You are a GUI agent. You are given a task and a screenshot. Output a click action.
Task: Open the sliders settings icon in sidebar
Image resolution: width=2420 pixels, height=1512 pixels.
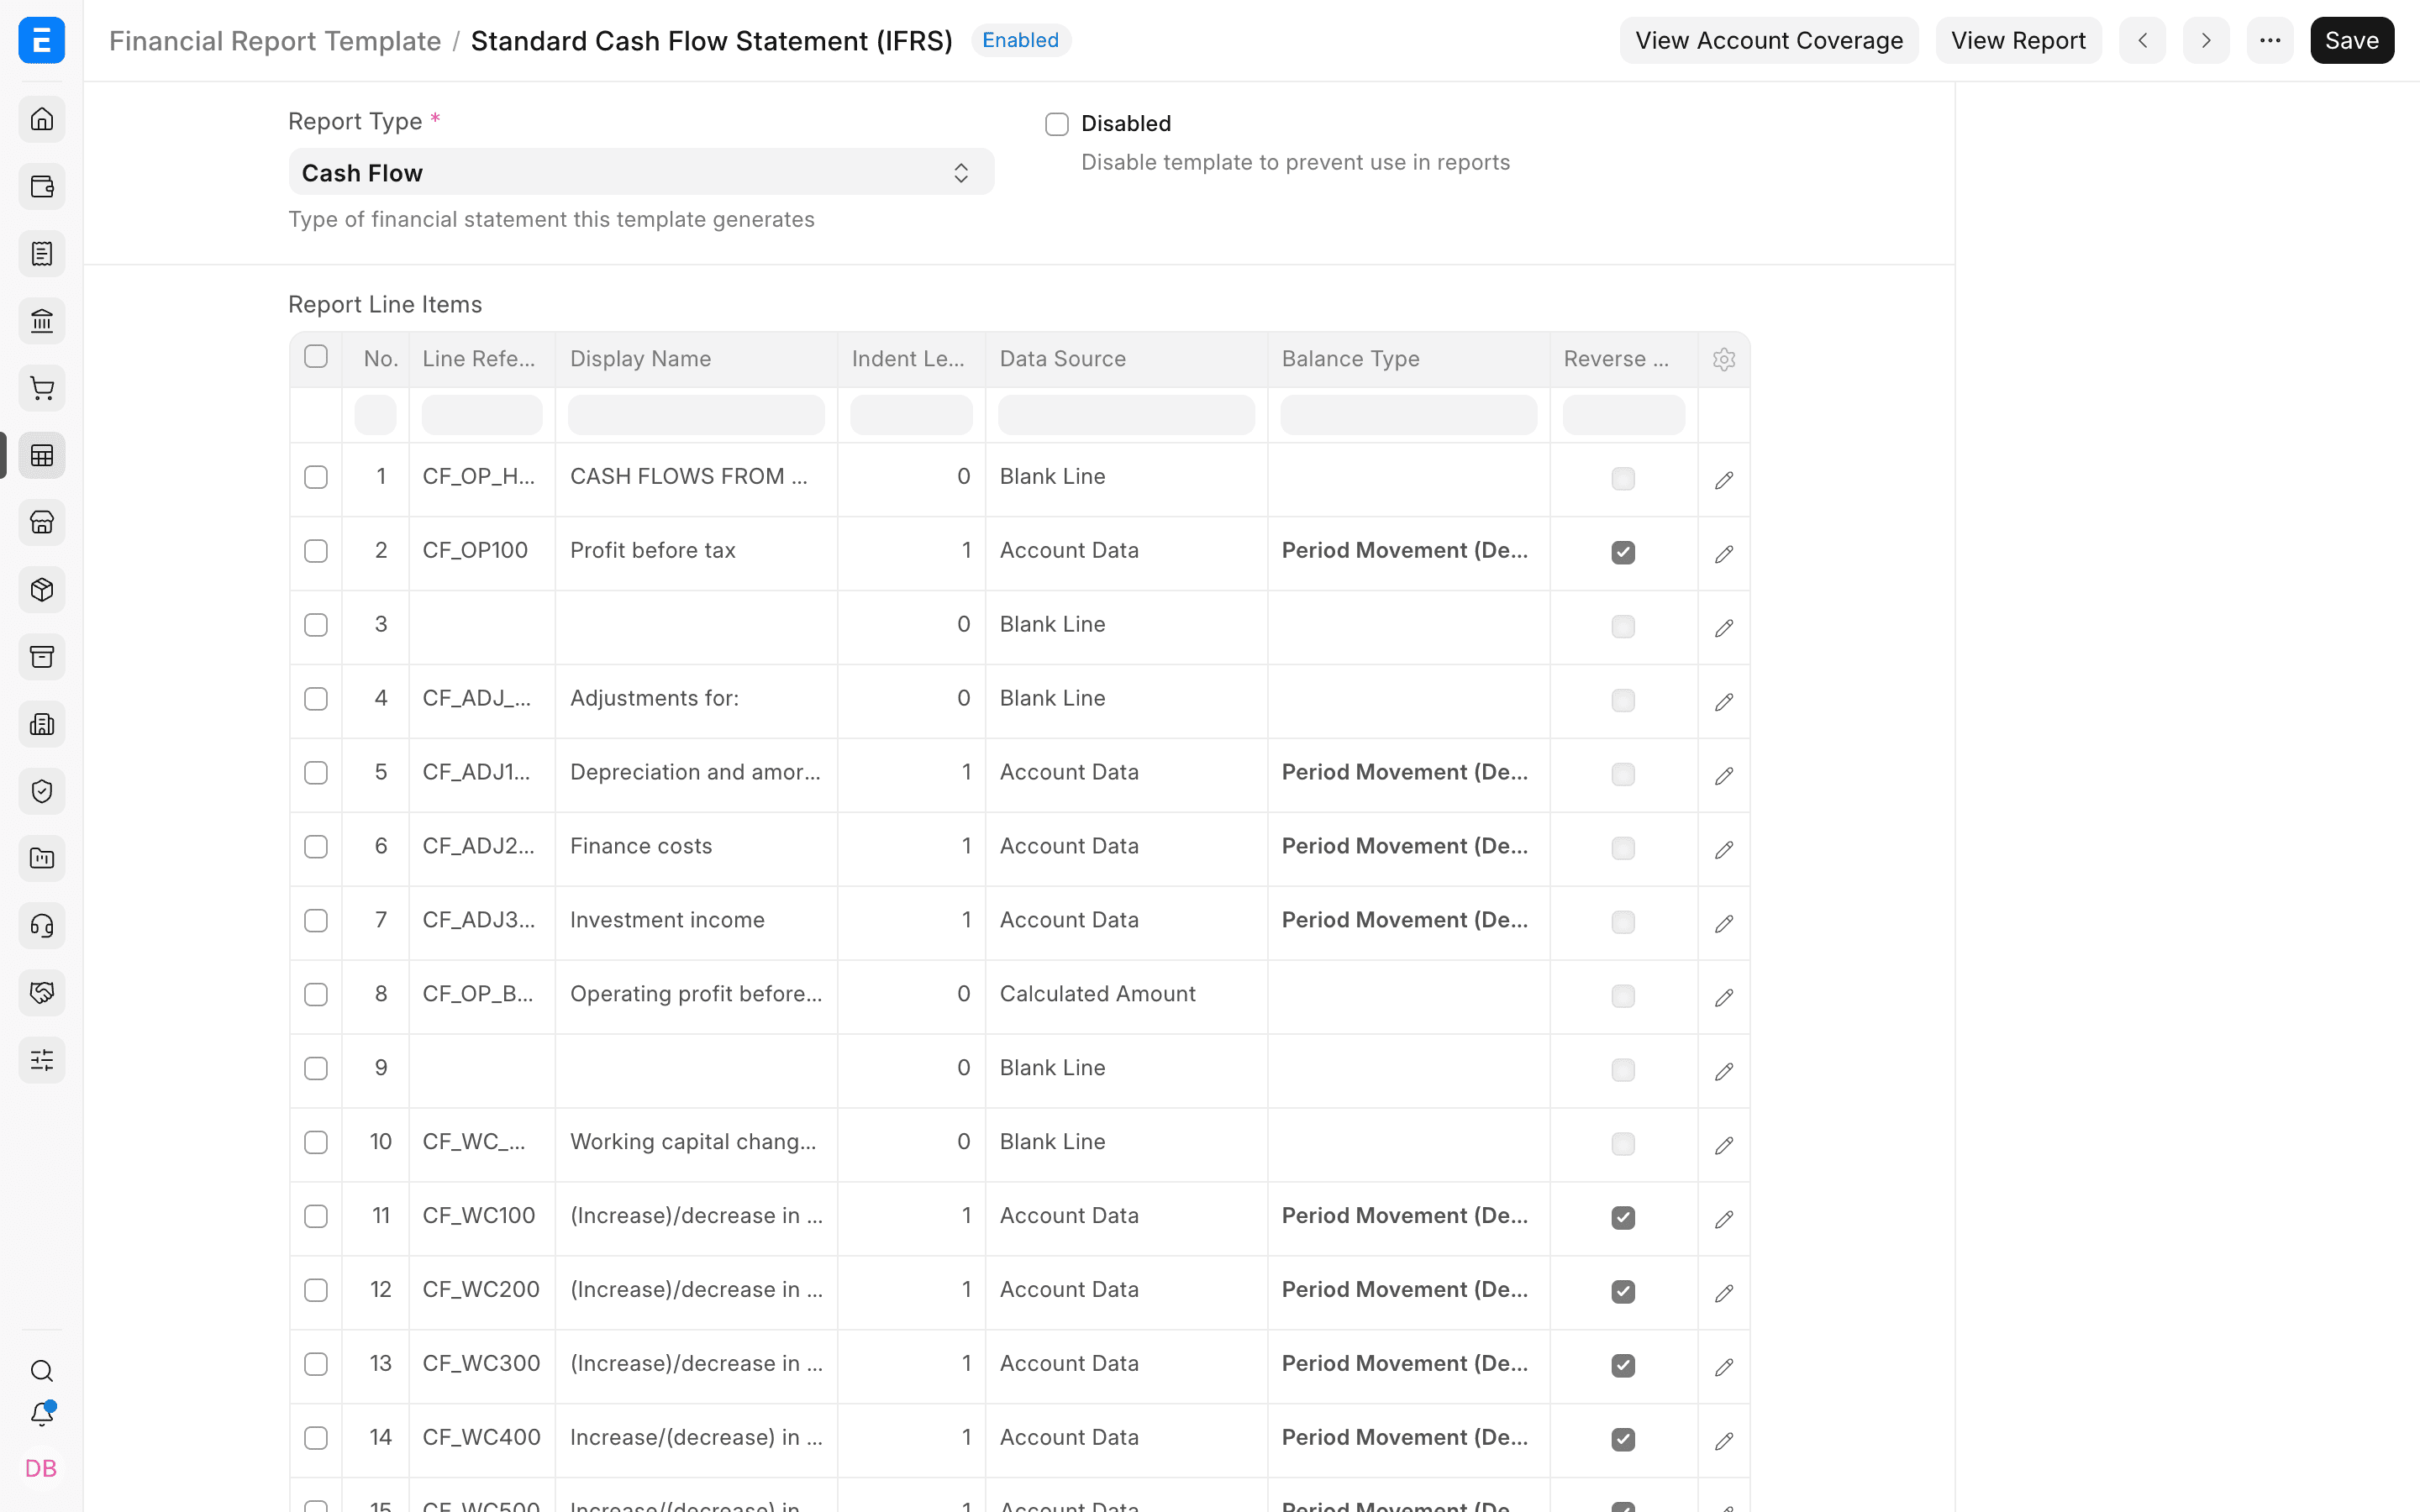[x=42, y=1060]
